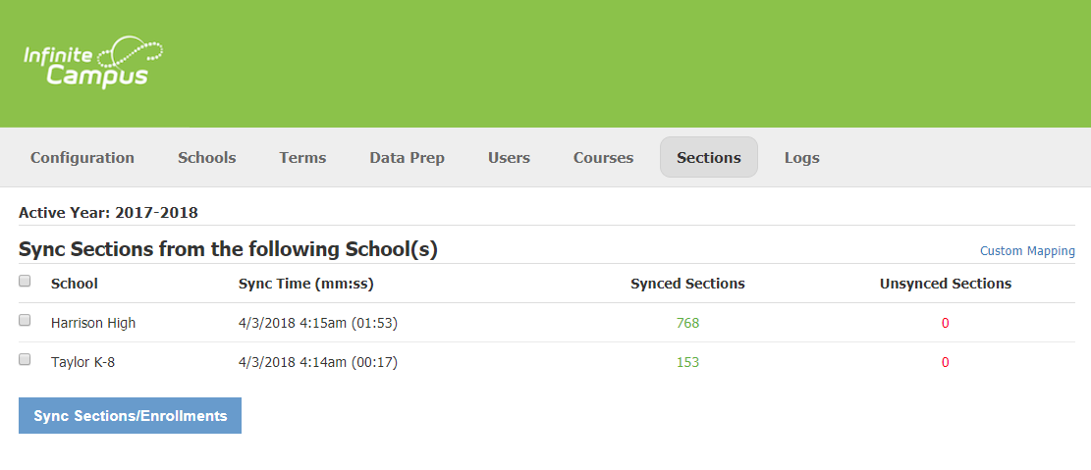
Task: Click the Harrison High school name
Action: [x=93, y=323]
